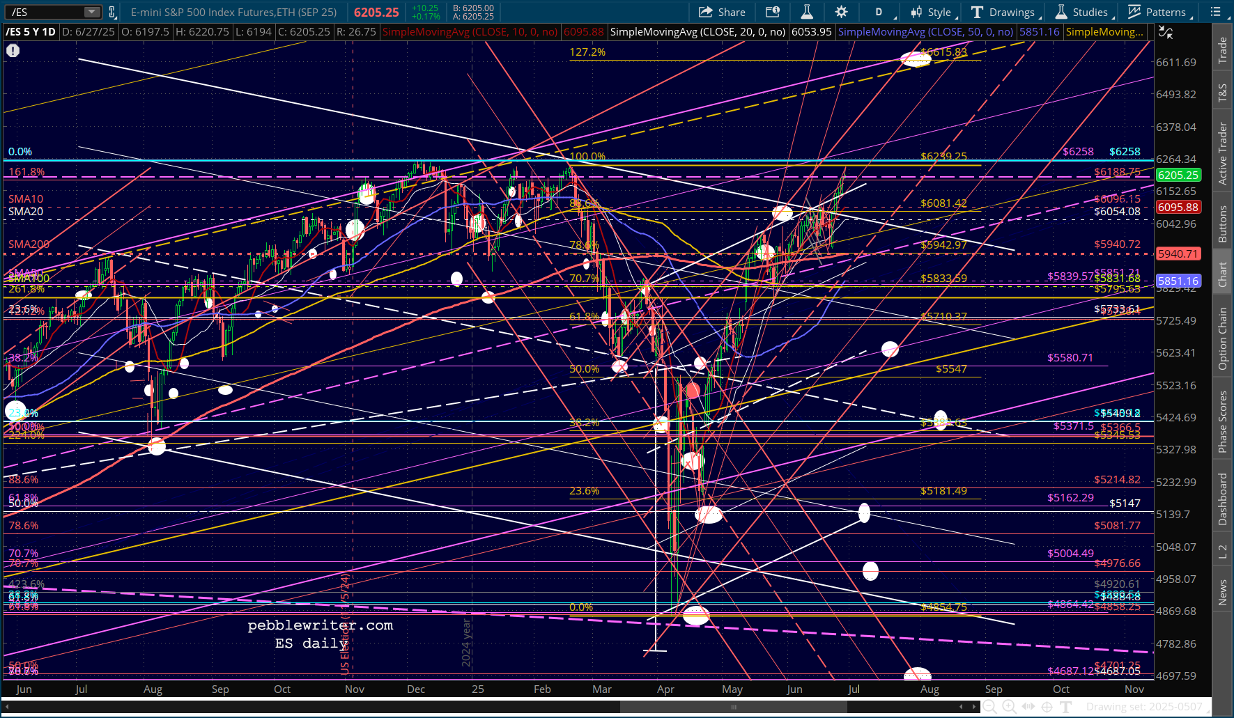
Task: Click the green 6205.25 price bubble on axis
Action: tap(1178, 175)
